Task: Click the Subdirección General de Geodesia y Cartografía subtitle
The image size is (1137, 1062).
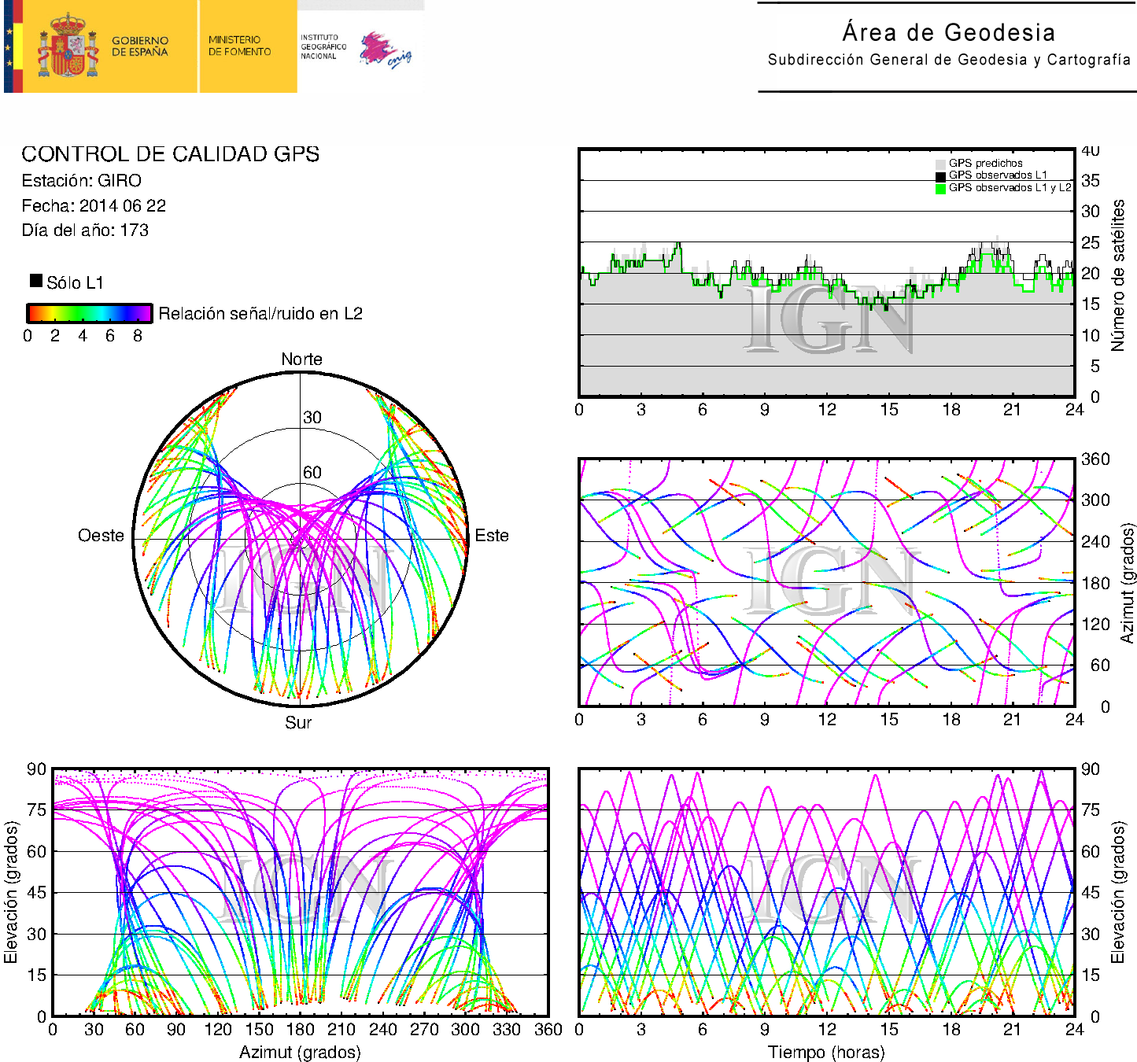Action: click(x=948, y=60)
